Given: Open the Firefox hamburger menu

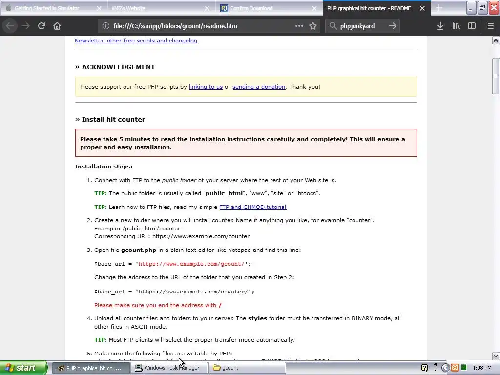Looking at the screenshot, I should coord(491,26).
